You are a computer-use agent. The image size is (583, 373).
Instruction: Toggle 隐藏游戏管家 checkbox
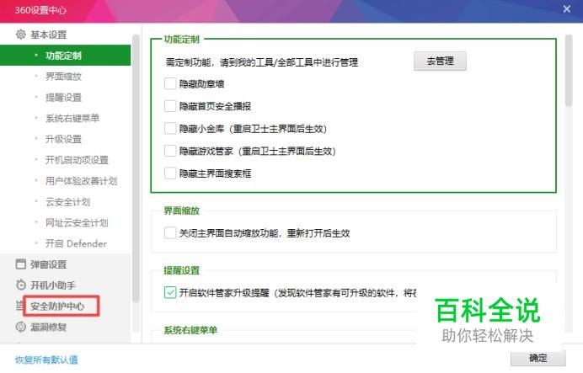(170, 151)
